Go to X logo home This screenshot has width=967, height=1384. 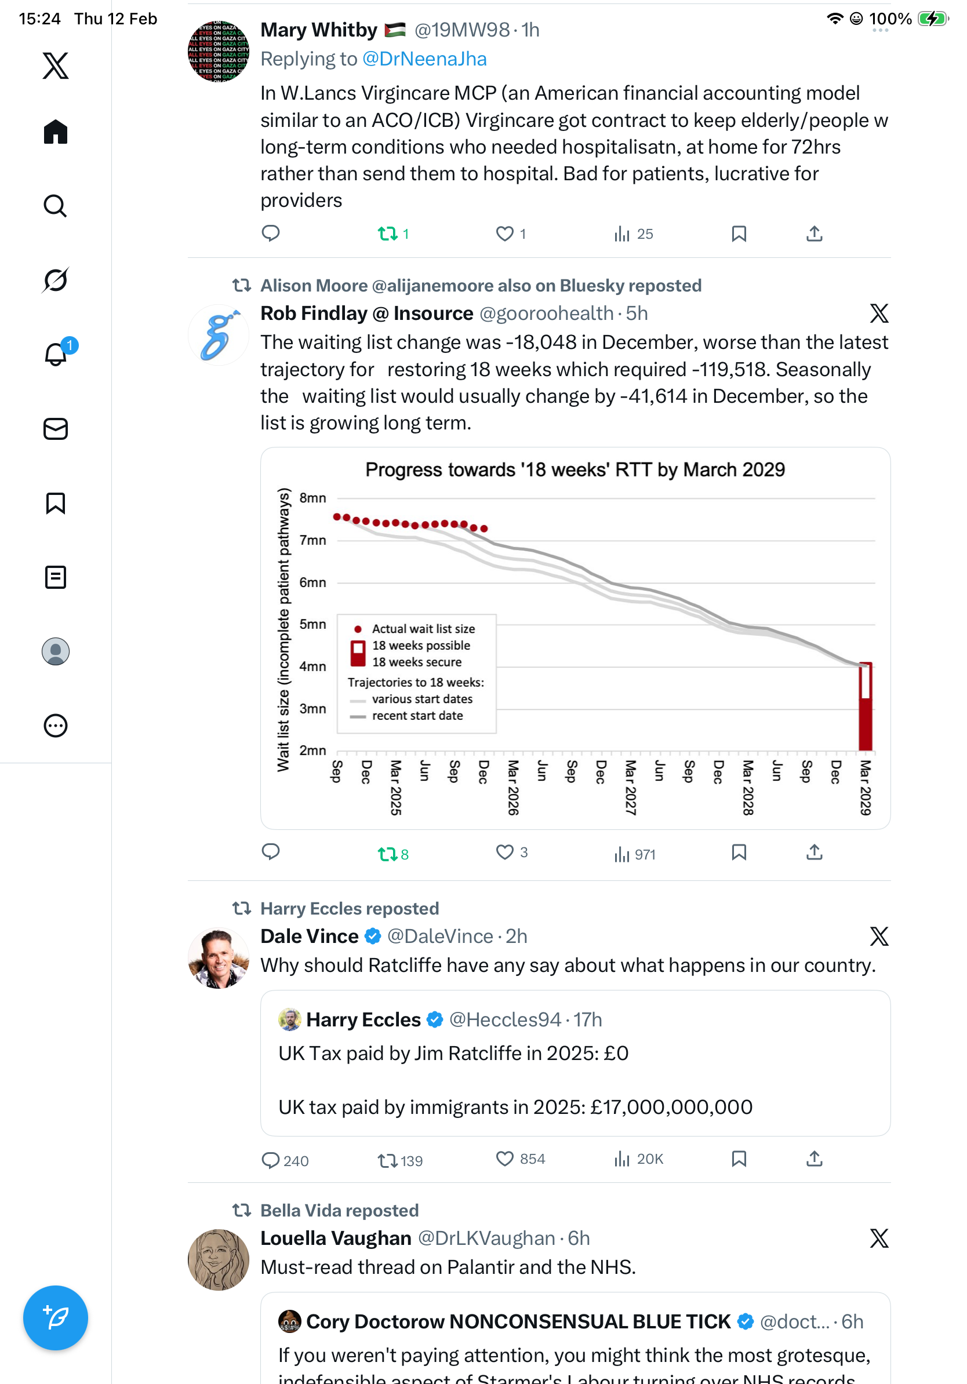click(56, 65)
